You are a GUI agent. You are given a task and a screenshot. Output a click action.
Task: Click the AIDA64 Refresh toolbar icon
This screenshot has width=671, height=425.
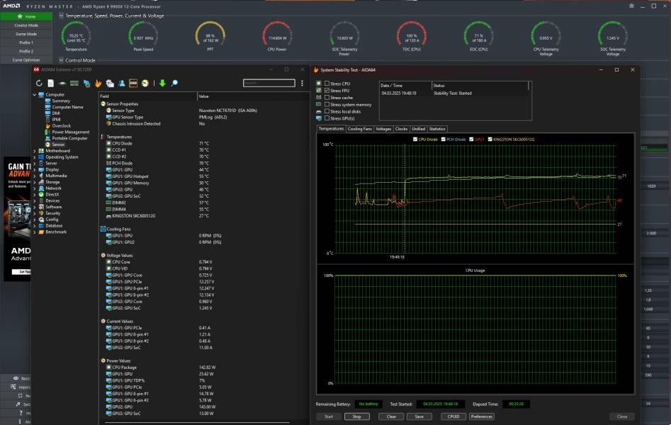point(39,83)
